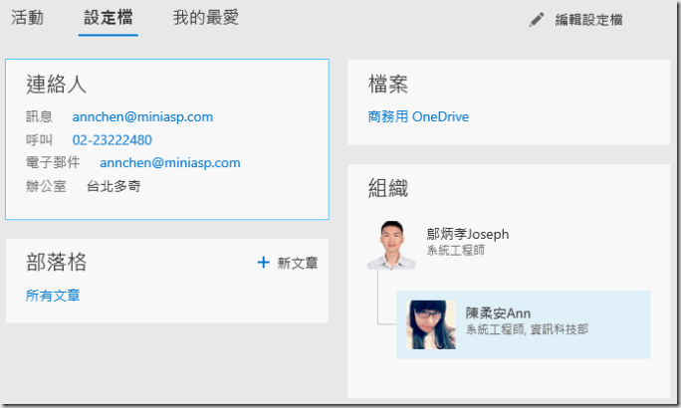The height and width of the screenshot is (408, 681).
Task: Select the 設定檔 tab
Action: coord(109,18)
